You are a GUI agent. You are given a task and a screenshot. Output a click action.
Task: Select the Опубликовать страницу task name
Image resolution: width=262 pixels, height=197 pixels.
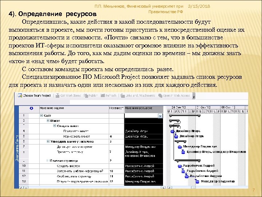tap(74, 177)
